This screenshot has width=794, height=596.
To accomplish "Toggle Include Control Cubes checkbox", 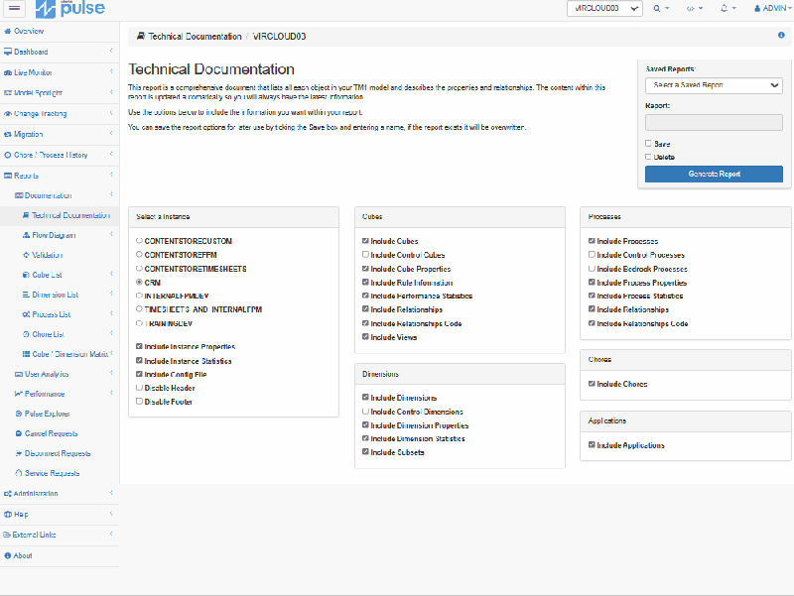I will [x=365, y=255].
